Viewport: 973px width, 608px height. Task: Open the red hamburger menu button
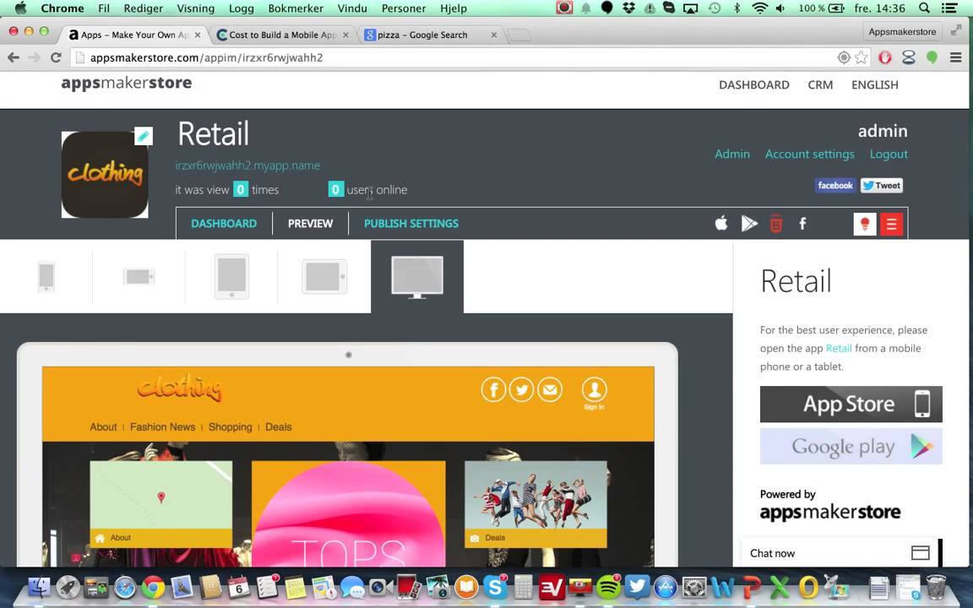[x=891, y=224]
